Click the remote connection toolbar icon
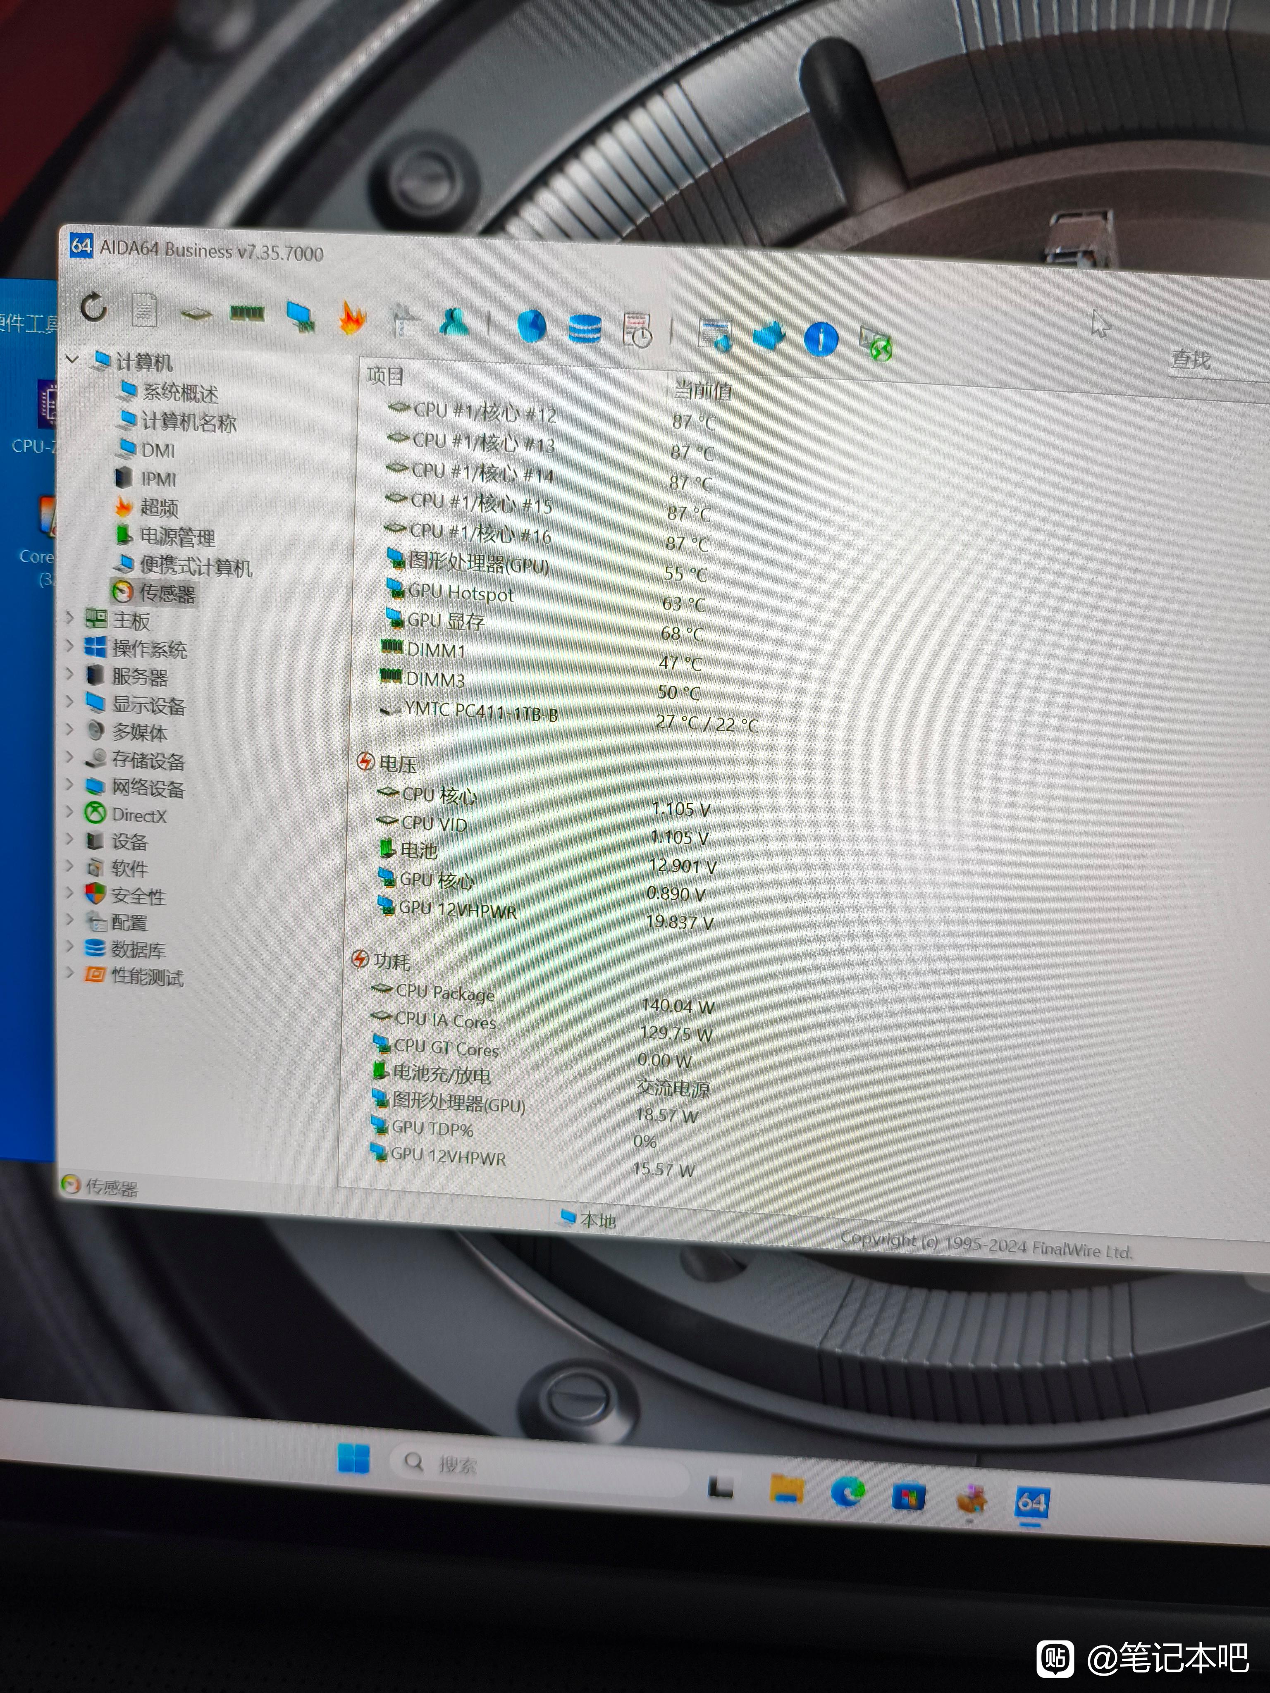 pyautogui.click(x=876, y=342)
